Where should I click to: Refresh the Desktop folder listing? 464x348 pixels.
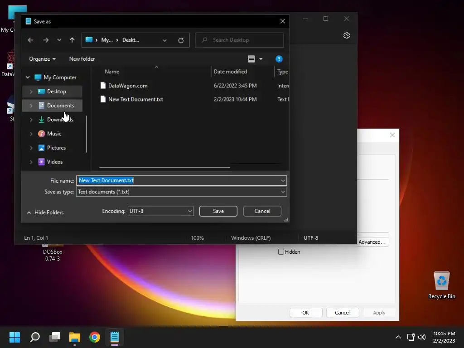pos(181,40)
